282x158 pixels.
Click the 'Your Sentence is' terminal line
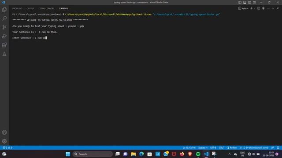(x=35, y=32)
